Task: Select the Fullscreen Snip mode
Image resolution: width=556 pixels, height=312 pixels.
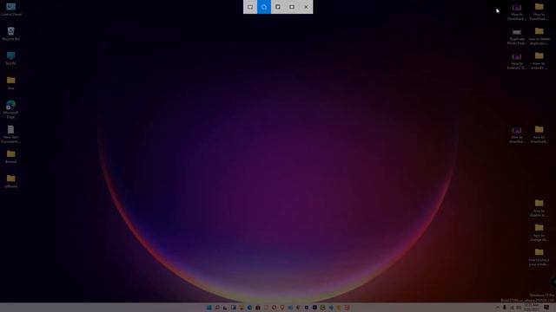Action: (292, 7)
